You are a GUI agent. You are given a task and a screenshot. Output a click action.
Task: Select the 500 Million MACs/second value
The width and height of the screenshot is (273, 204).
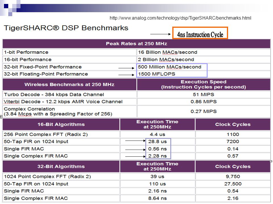(x=169, y=67)
